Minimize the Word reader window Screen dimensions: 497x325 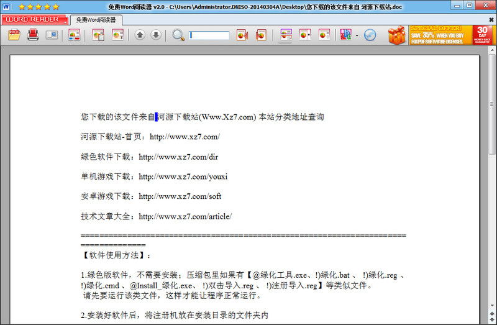click(x=457, y=6)
